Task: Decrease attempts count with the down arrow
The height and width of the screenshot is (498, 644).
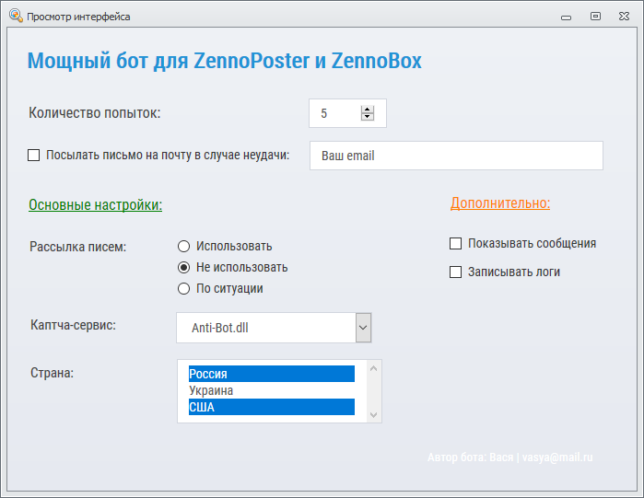Action: 368,117
